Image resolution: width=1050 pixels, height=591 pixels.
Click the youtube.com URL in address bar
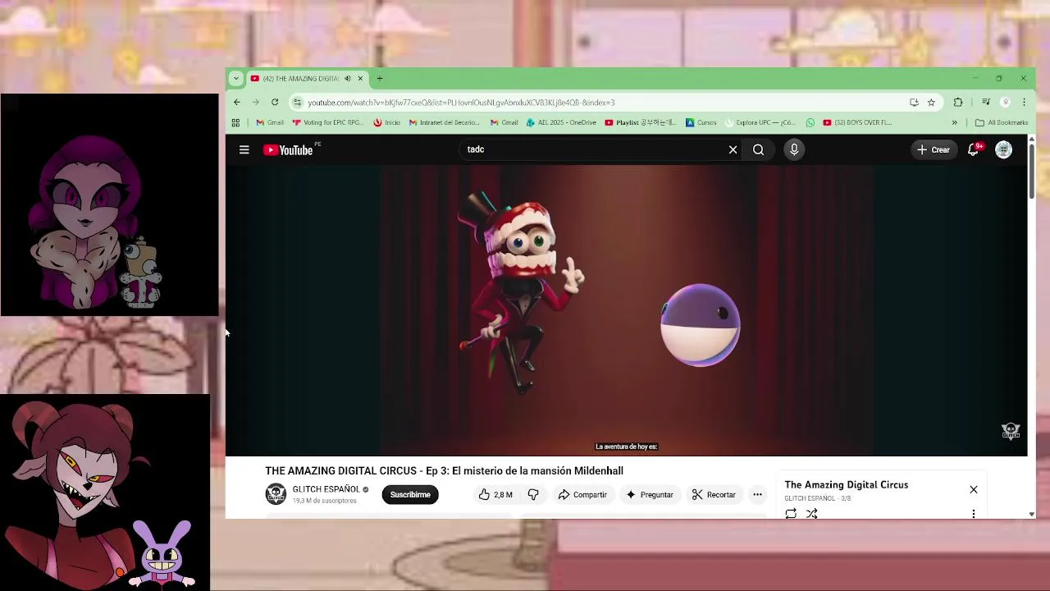pos(461,103)
